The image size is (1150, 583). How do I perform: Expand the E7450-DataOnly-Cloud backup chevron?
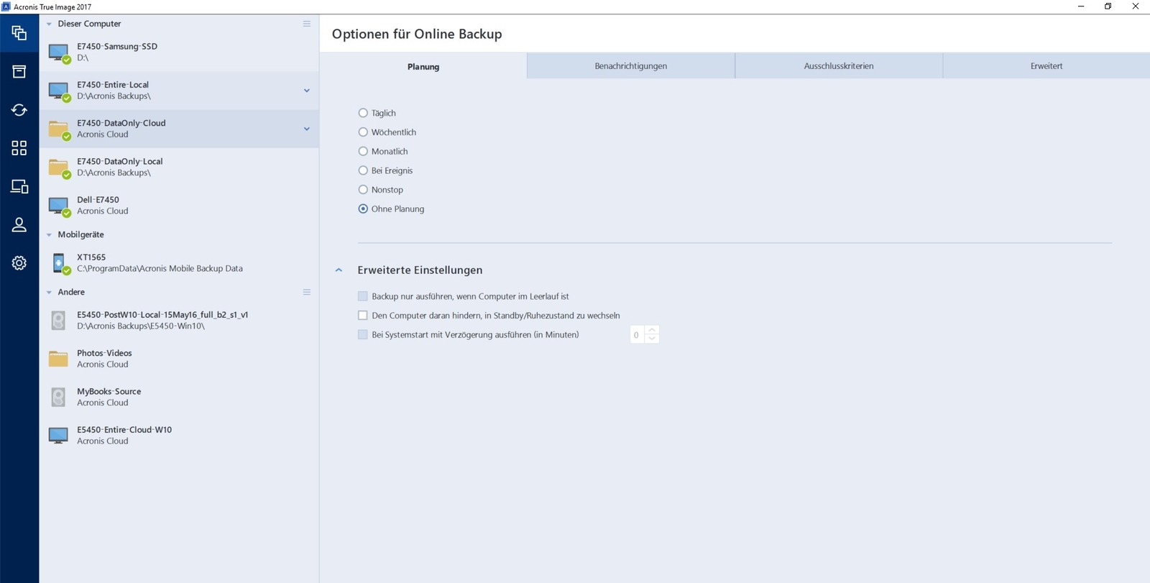click(307, 129)
